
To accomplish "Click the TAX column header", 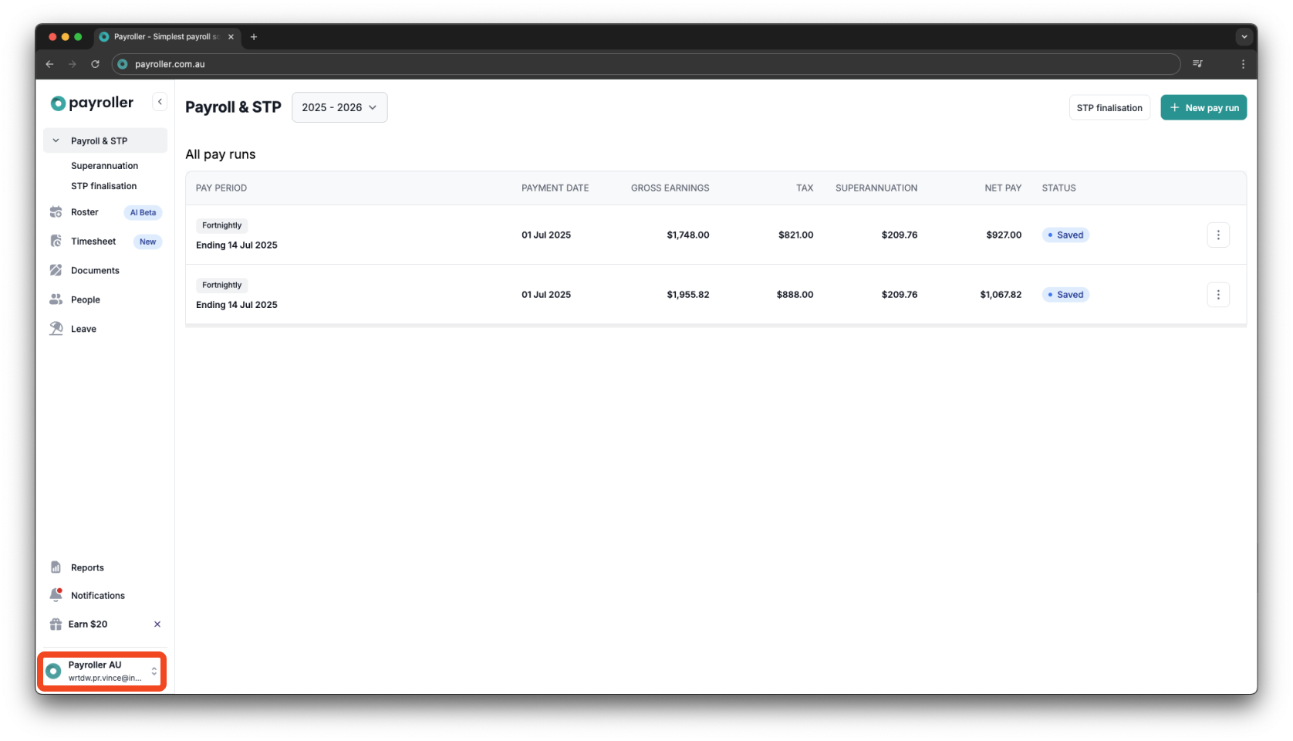I will click(x=805, y=188).
